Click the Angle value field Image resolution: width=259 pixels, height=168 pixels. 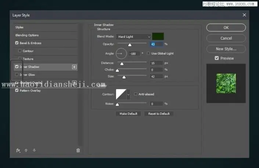[134, 54]
